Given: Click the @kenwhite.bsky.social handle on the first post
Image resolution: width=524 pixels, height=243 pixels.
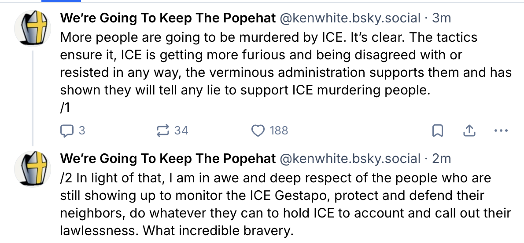Looking at the screenshot, I should (x=350, y=18).
